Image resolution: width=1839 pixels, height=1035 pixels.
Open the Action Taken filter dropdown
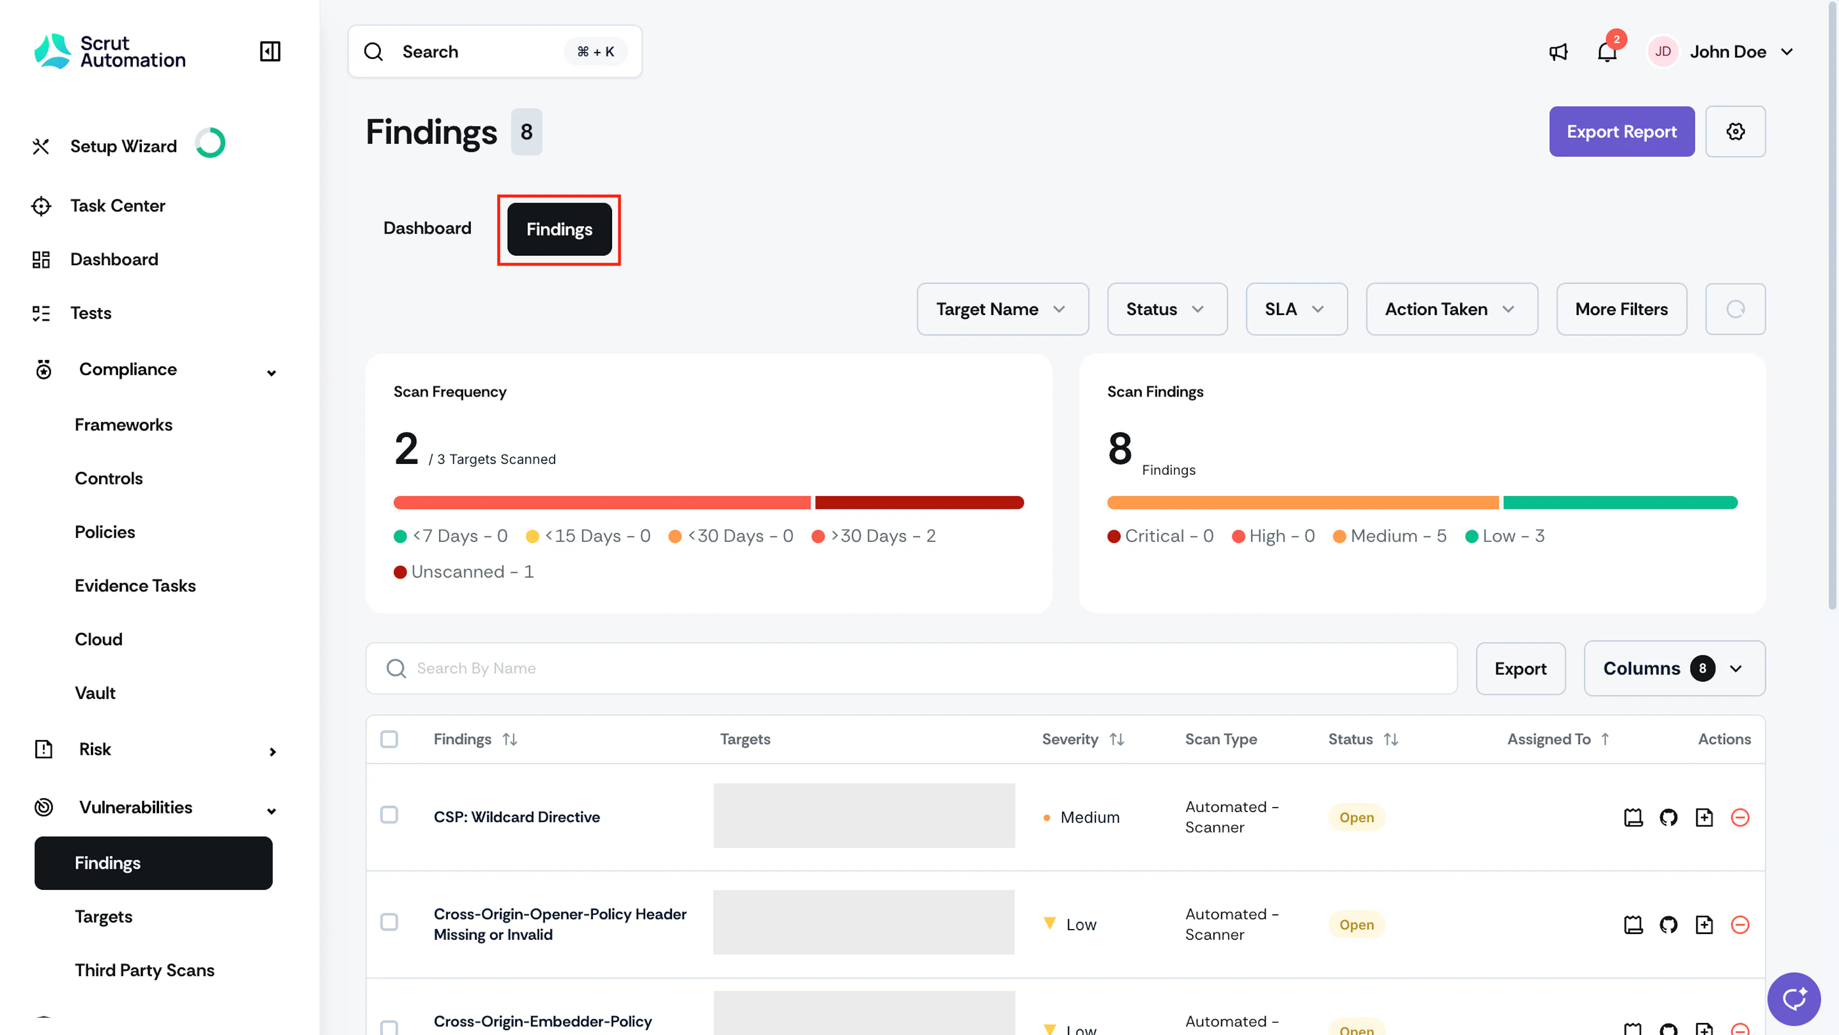click(1452, 309)
